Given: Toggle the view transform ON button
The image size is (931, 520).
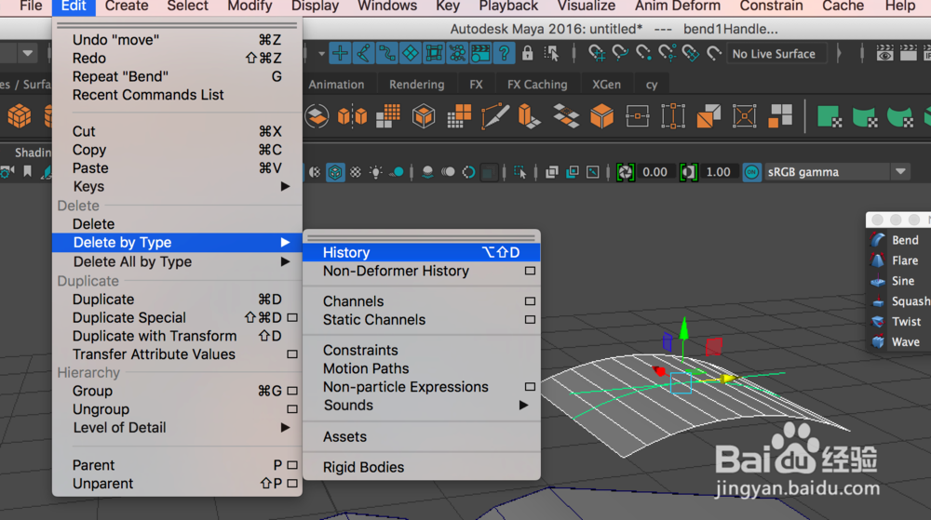Looking at the screenshot, I should point(751,172).
